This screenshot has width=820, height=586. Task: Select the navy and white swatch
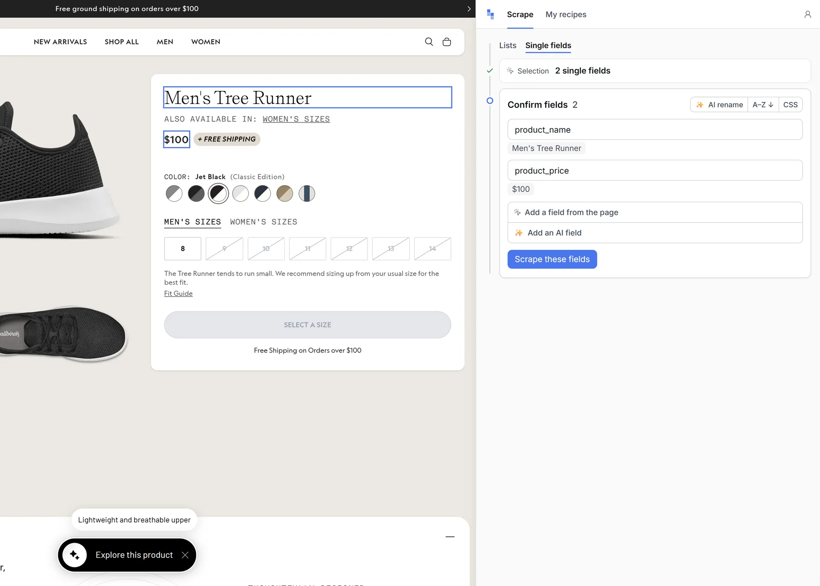262,194
